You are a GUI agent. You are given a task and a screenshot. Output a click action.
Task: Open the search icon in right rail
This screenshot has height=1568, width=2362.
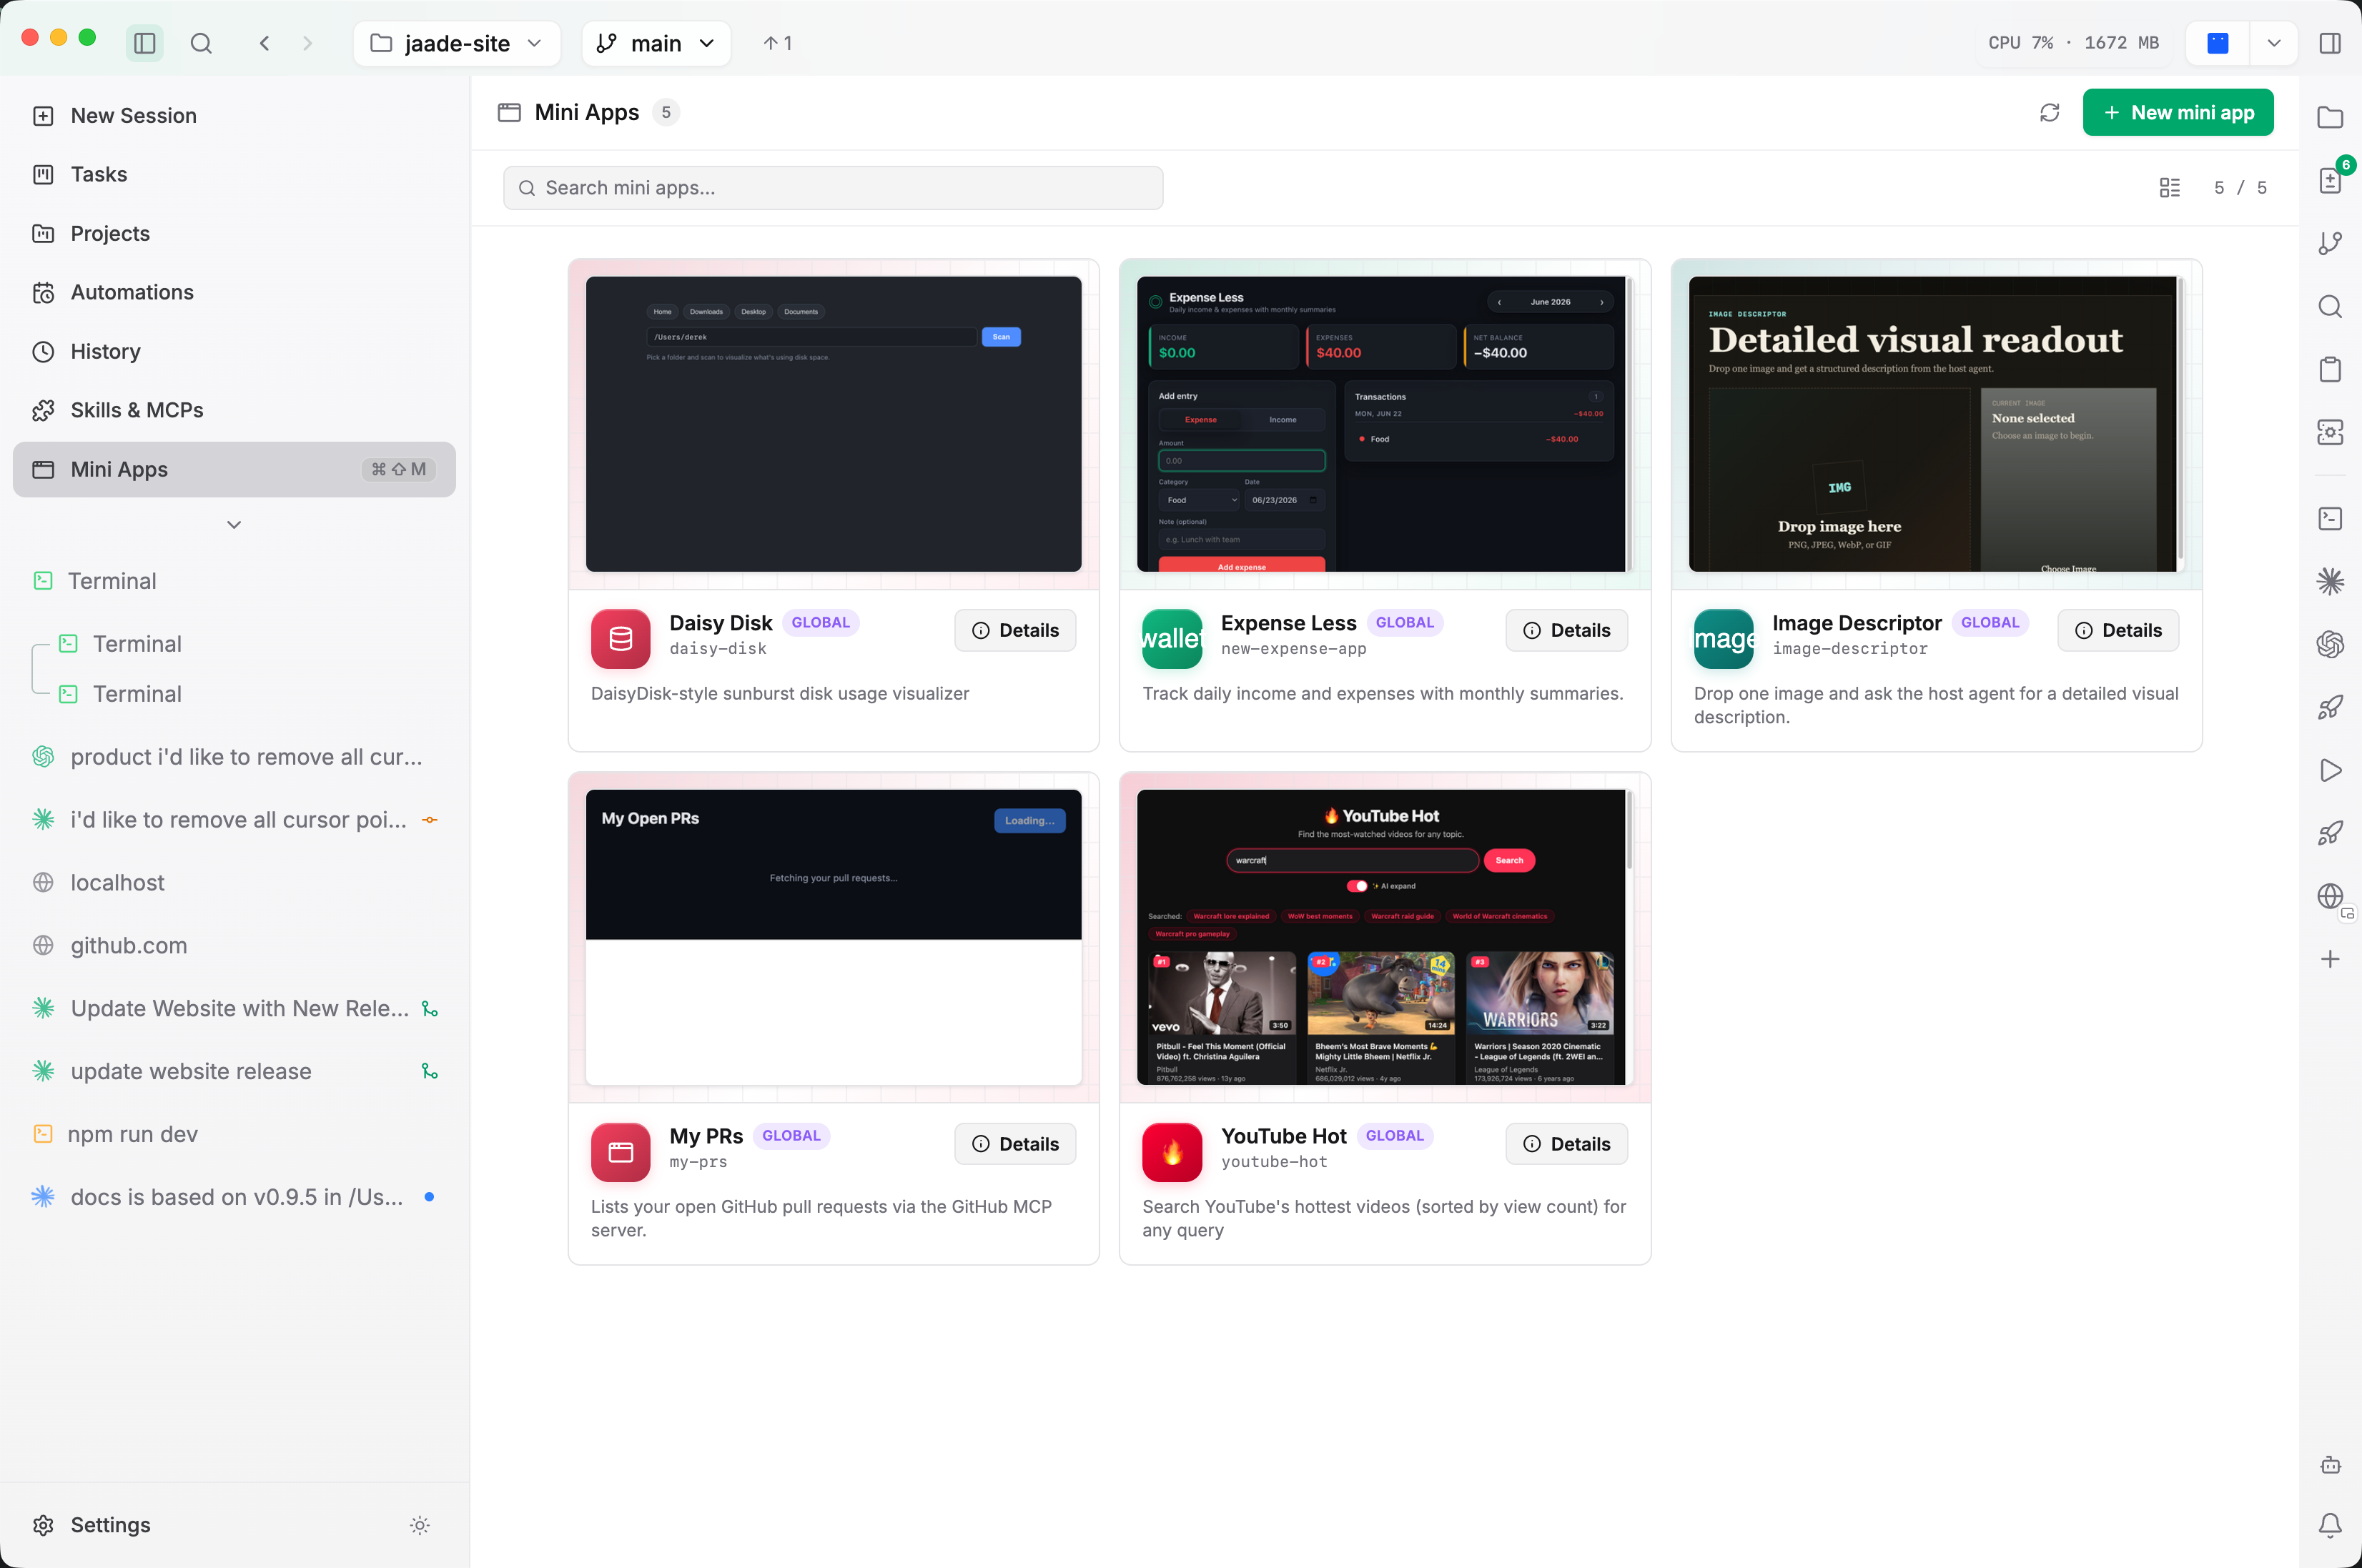2330,306
